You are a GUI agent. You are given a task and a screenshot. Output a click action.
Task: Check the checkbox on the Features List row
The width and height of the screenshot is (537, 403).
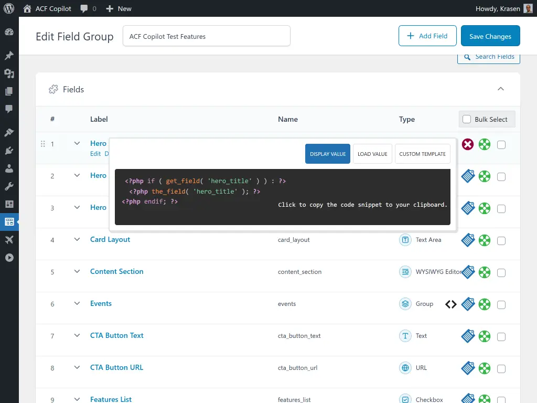(501, 399)
